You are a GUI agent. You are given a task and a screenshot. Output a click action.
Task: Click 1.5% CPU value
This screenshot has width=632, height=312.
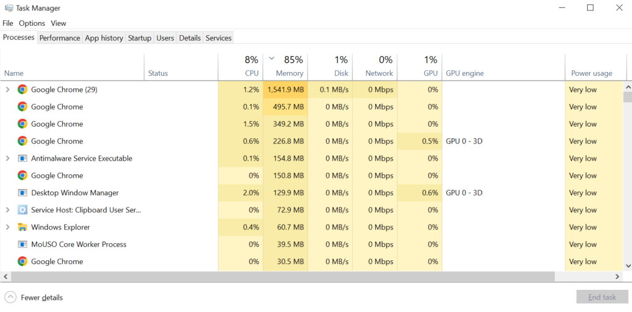(x=251, y=124)
